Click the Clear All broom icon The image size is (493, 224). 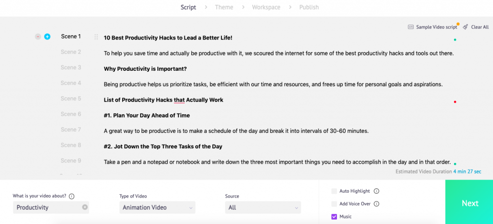point(466,27)
